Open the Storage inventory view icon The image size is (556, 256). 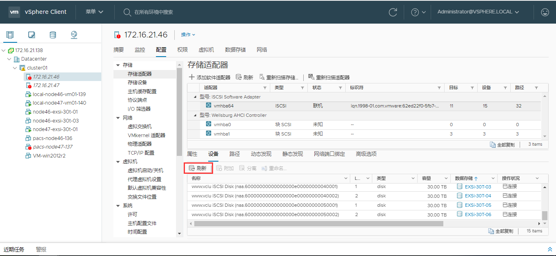click(53, 35)
